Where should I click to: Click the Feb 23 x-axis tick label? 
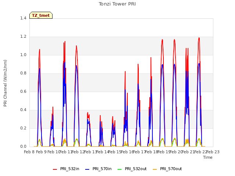[213, 152]
